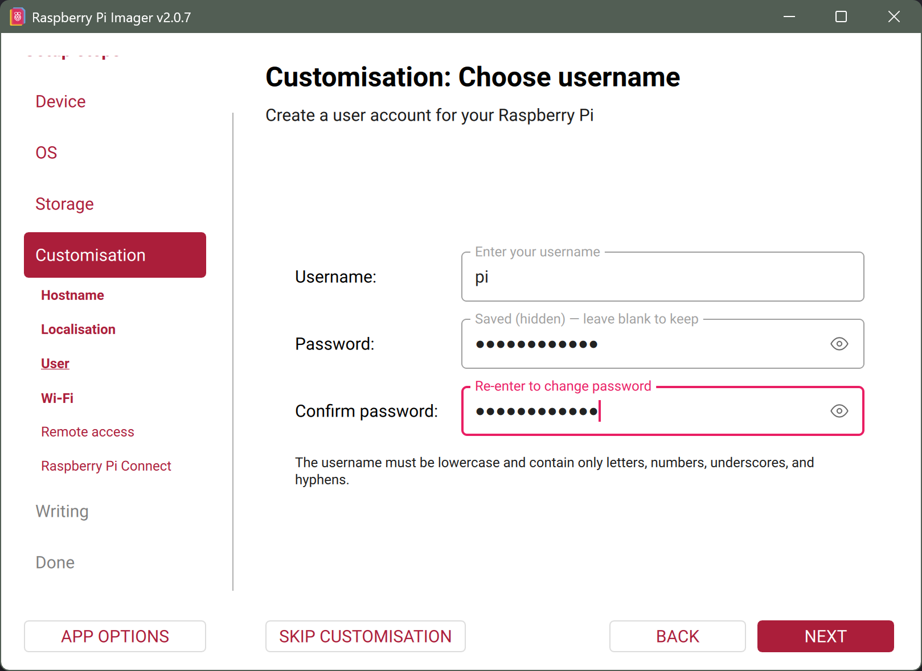Open the Remote access sub-step
The width and height of the screenshot is (922, 671).
pyautogui.click(x=88, y=432)
